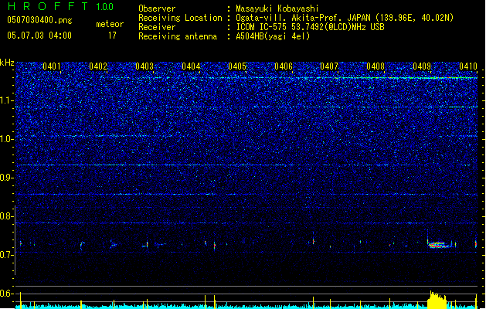Click the observer name Masayuki Kobayashi
Image resolution: width=486 pixels, height=309 pixels.
point(277,8)
